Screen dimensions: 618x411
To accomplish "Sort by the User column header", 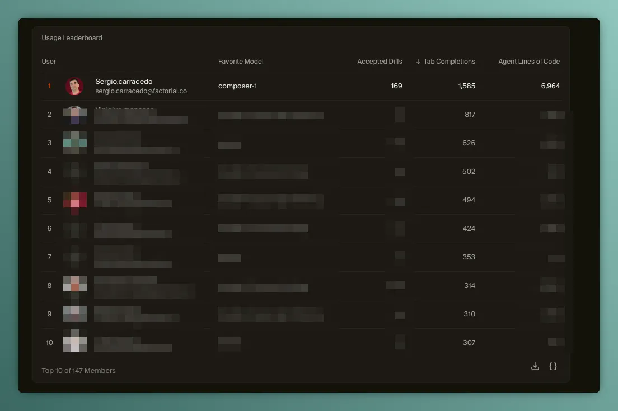I will pos(49,62).
